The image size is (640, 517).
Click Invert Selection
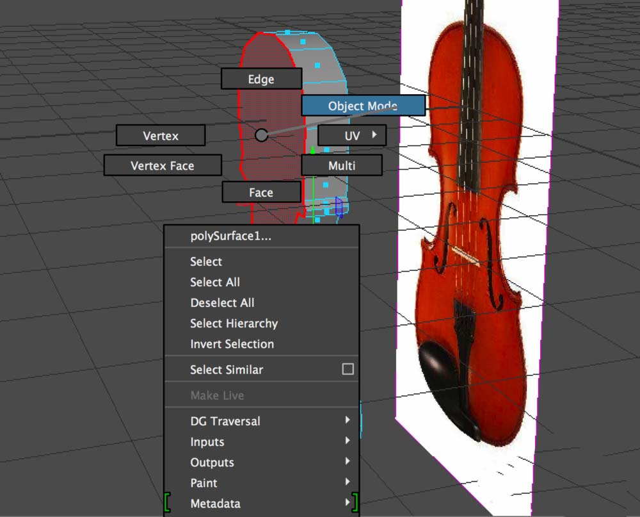click(230, 344)
